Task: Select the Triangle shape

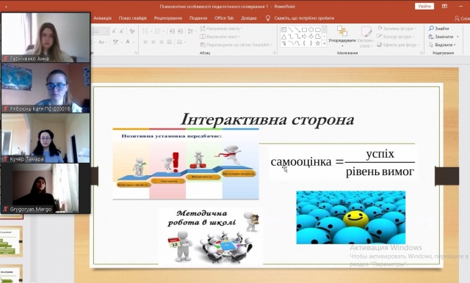Action: click(283, 37)
